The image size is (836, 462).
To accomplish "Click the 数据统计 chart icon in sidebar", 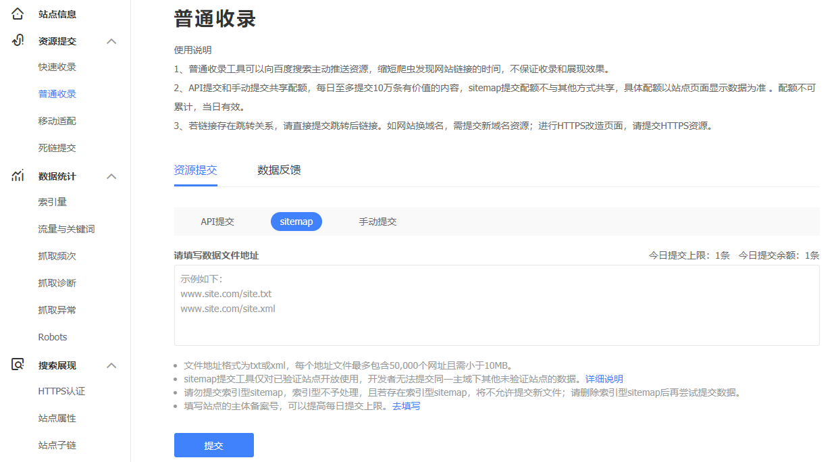I will pyautogui.click(x=18, y=176).
